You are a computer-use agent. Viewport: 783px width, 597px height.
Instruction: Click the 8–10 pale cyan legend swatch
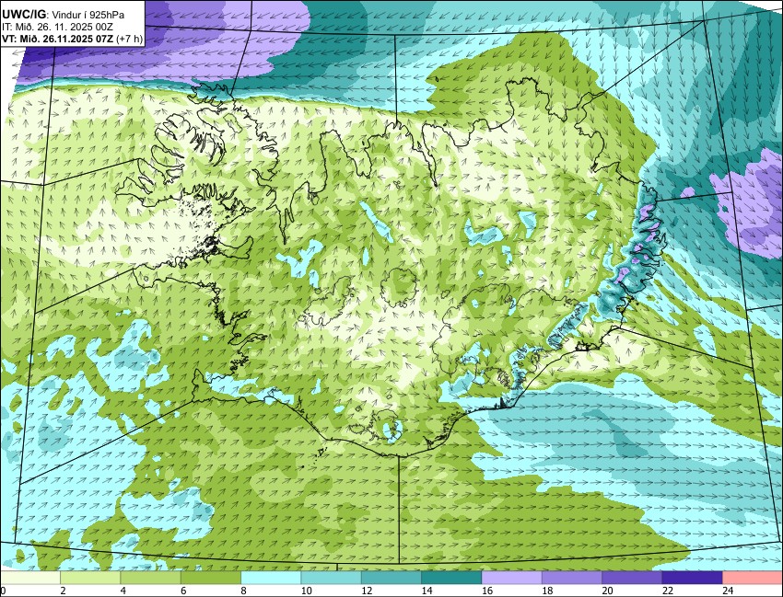click(x=271, y=578)
